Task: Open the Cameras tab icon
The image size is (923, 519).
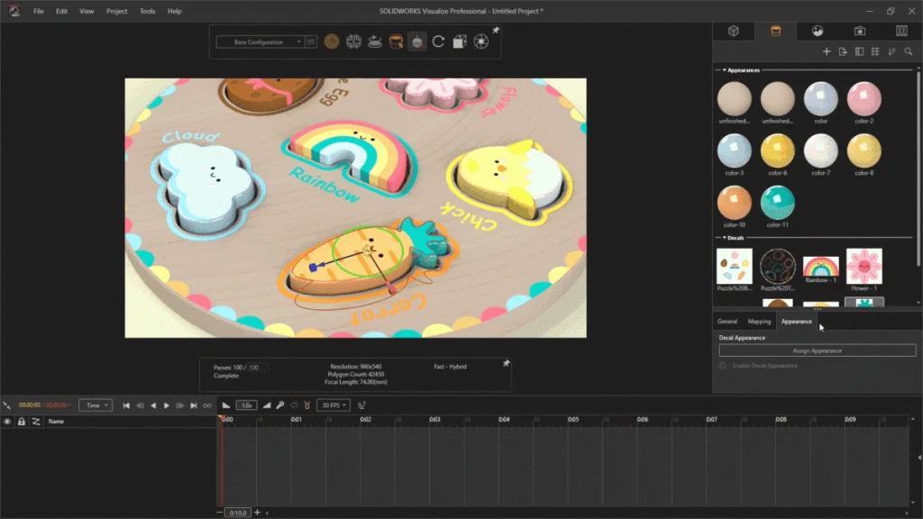Action: tap(859, 31)
